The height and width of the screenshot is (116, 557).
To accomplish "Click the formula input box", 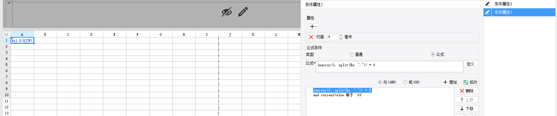I will pos(389,66).
